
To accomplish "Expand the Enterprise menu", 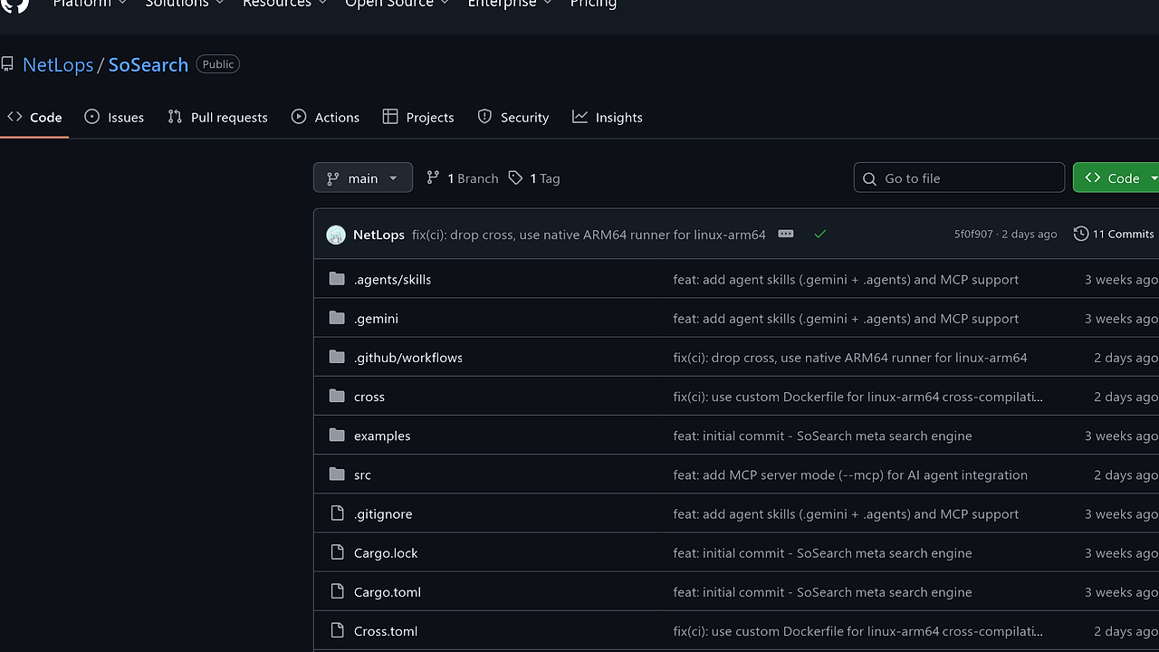I will pyautogui.click(x=510, y=5).
